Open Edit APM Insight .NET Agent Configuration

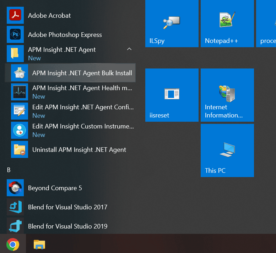click(x=82, y=107)
